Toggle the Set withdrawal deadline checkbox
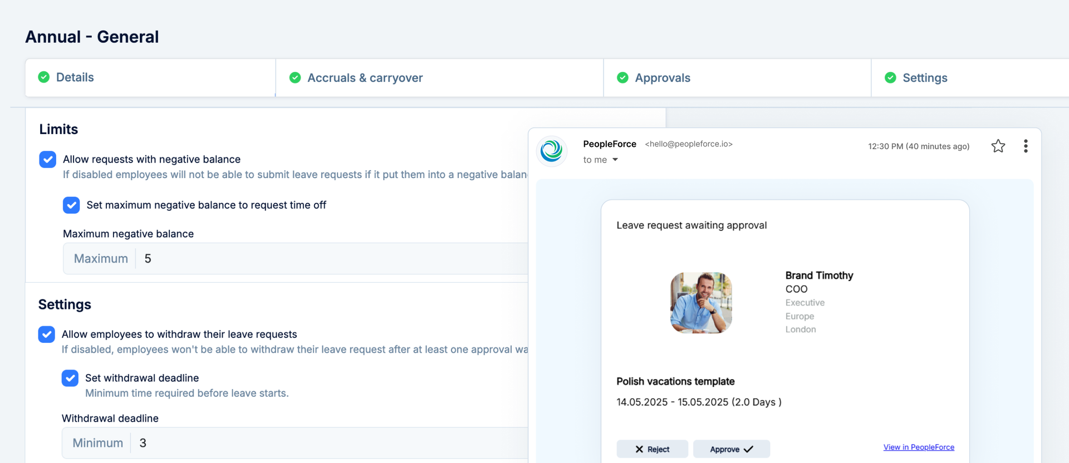The width and height of the screenshot is (1069, 463). pos(70,378)
